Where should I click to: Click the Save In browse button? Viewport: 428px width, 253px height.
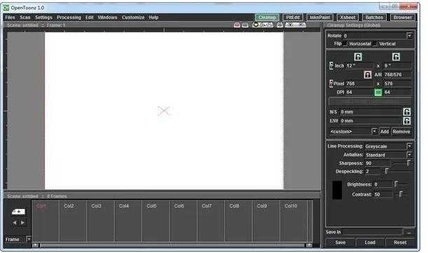pos(409,232)
